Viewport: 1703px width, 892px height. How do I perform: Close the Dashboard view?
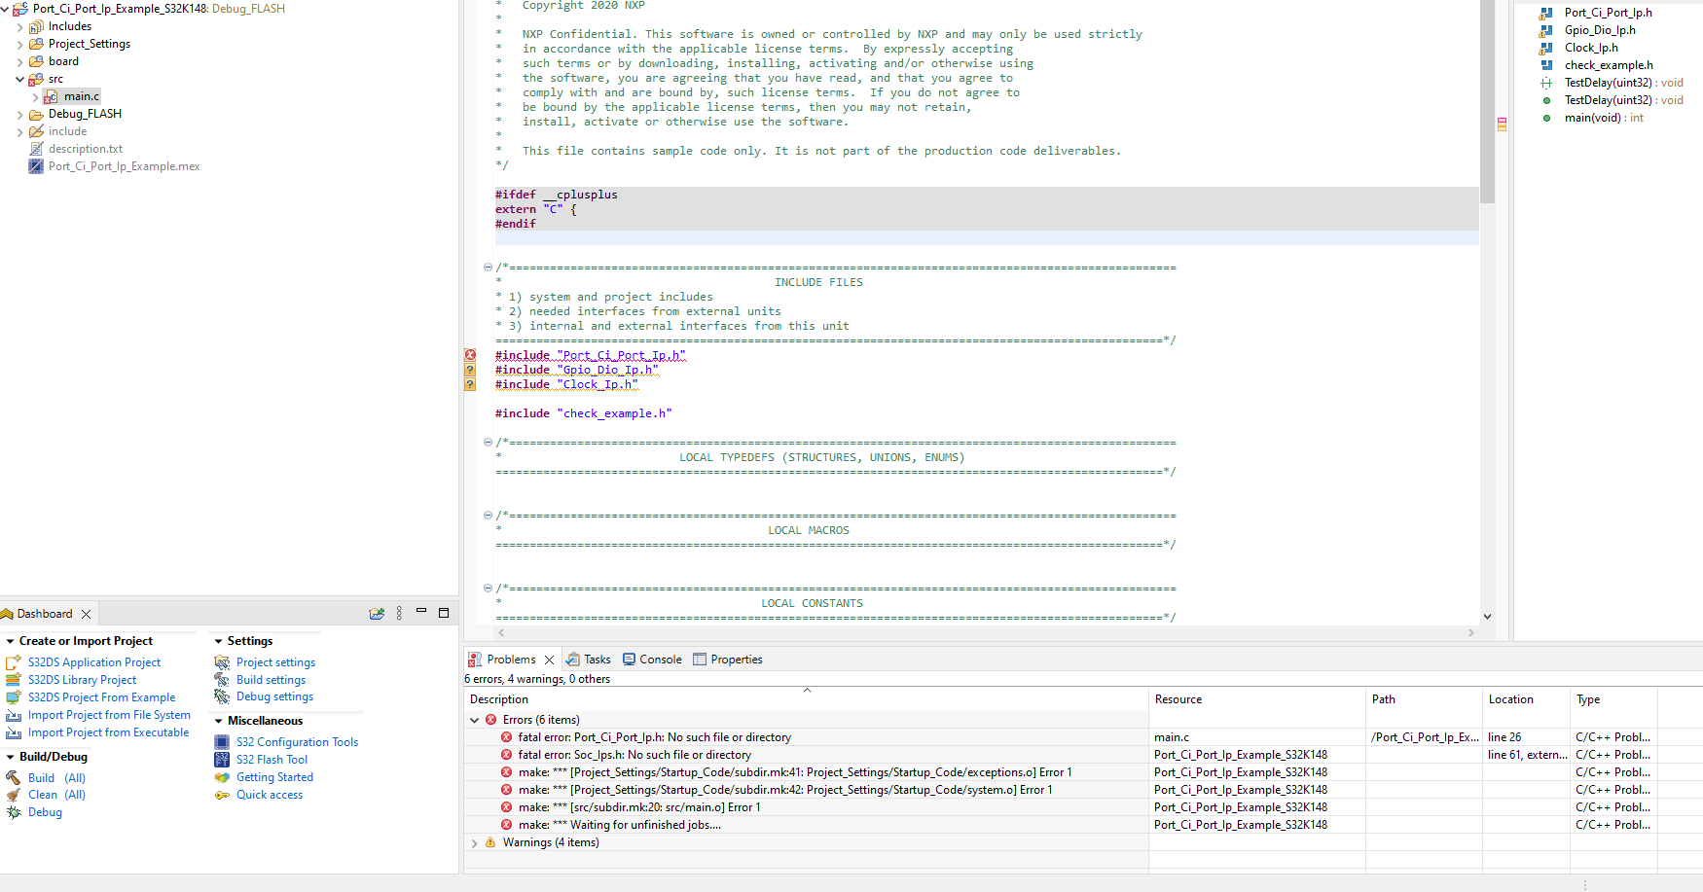(87, 614)
